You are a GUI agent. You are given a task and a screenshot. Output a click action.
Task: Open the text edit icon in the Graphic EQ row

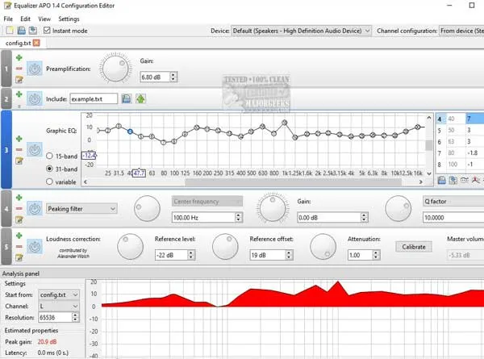pyautogui.click(x=19, y=161)
